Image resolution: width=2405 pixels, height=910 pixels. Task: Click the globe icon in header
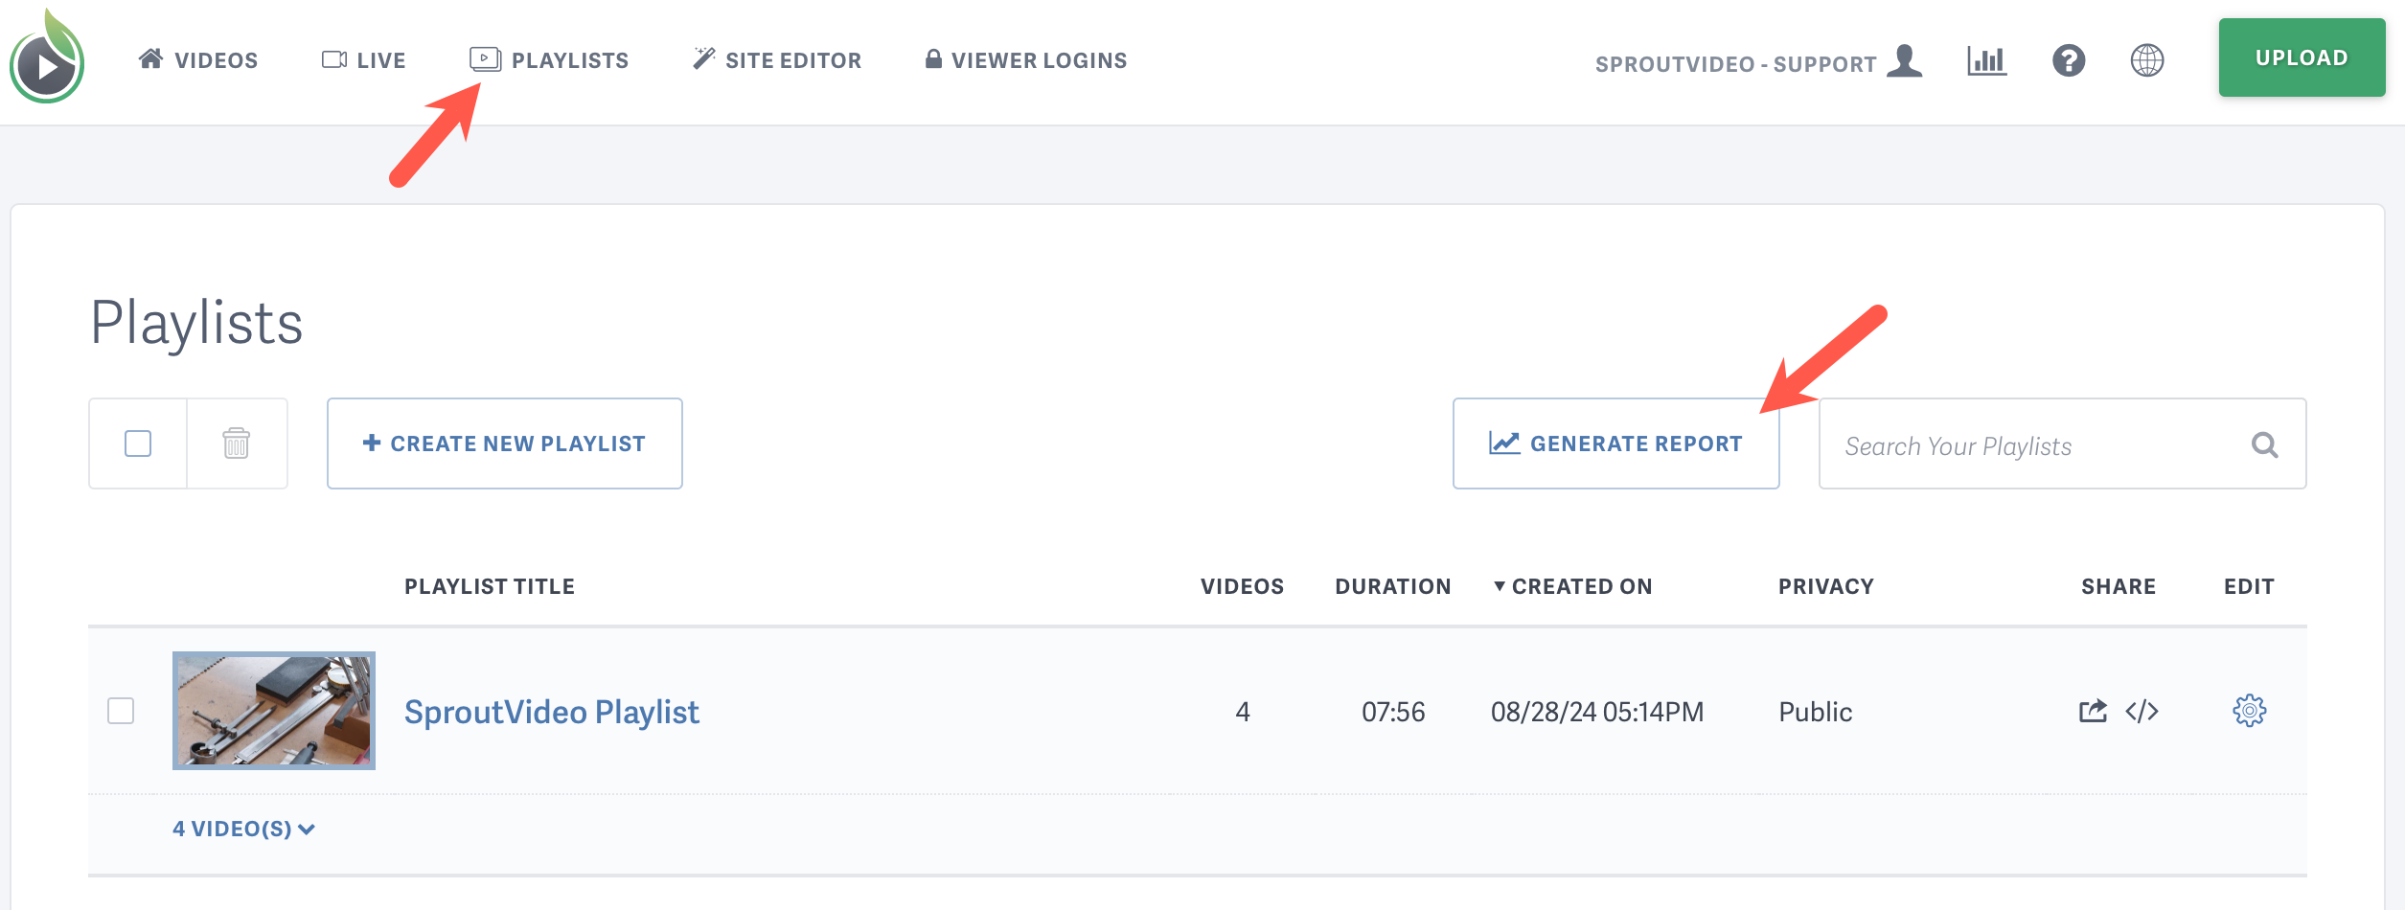coord(2146,60)
